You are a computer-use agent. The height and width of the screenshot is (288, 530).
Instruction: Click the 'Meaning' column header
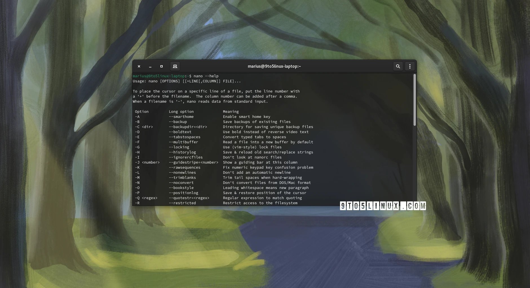(x=231, y=112)
